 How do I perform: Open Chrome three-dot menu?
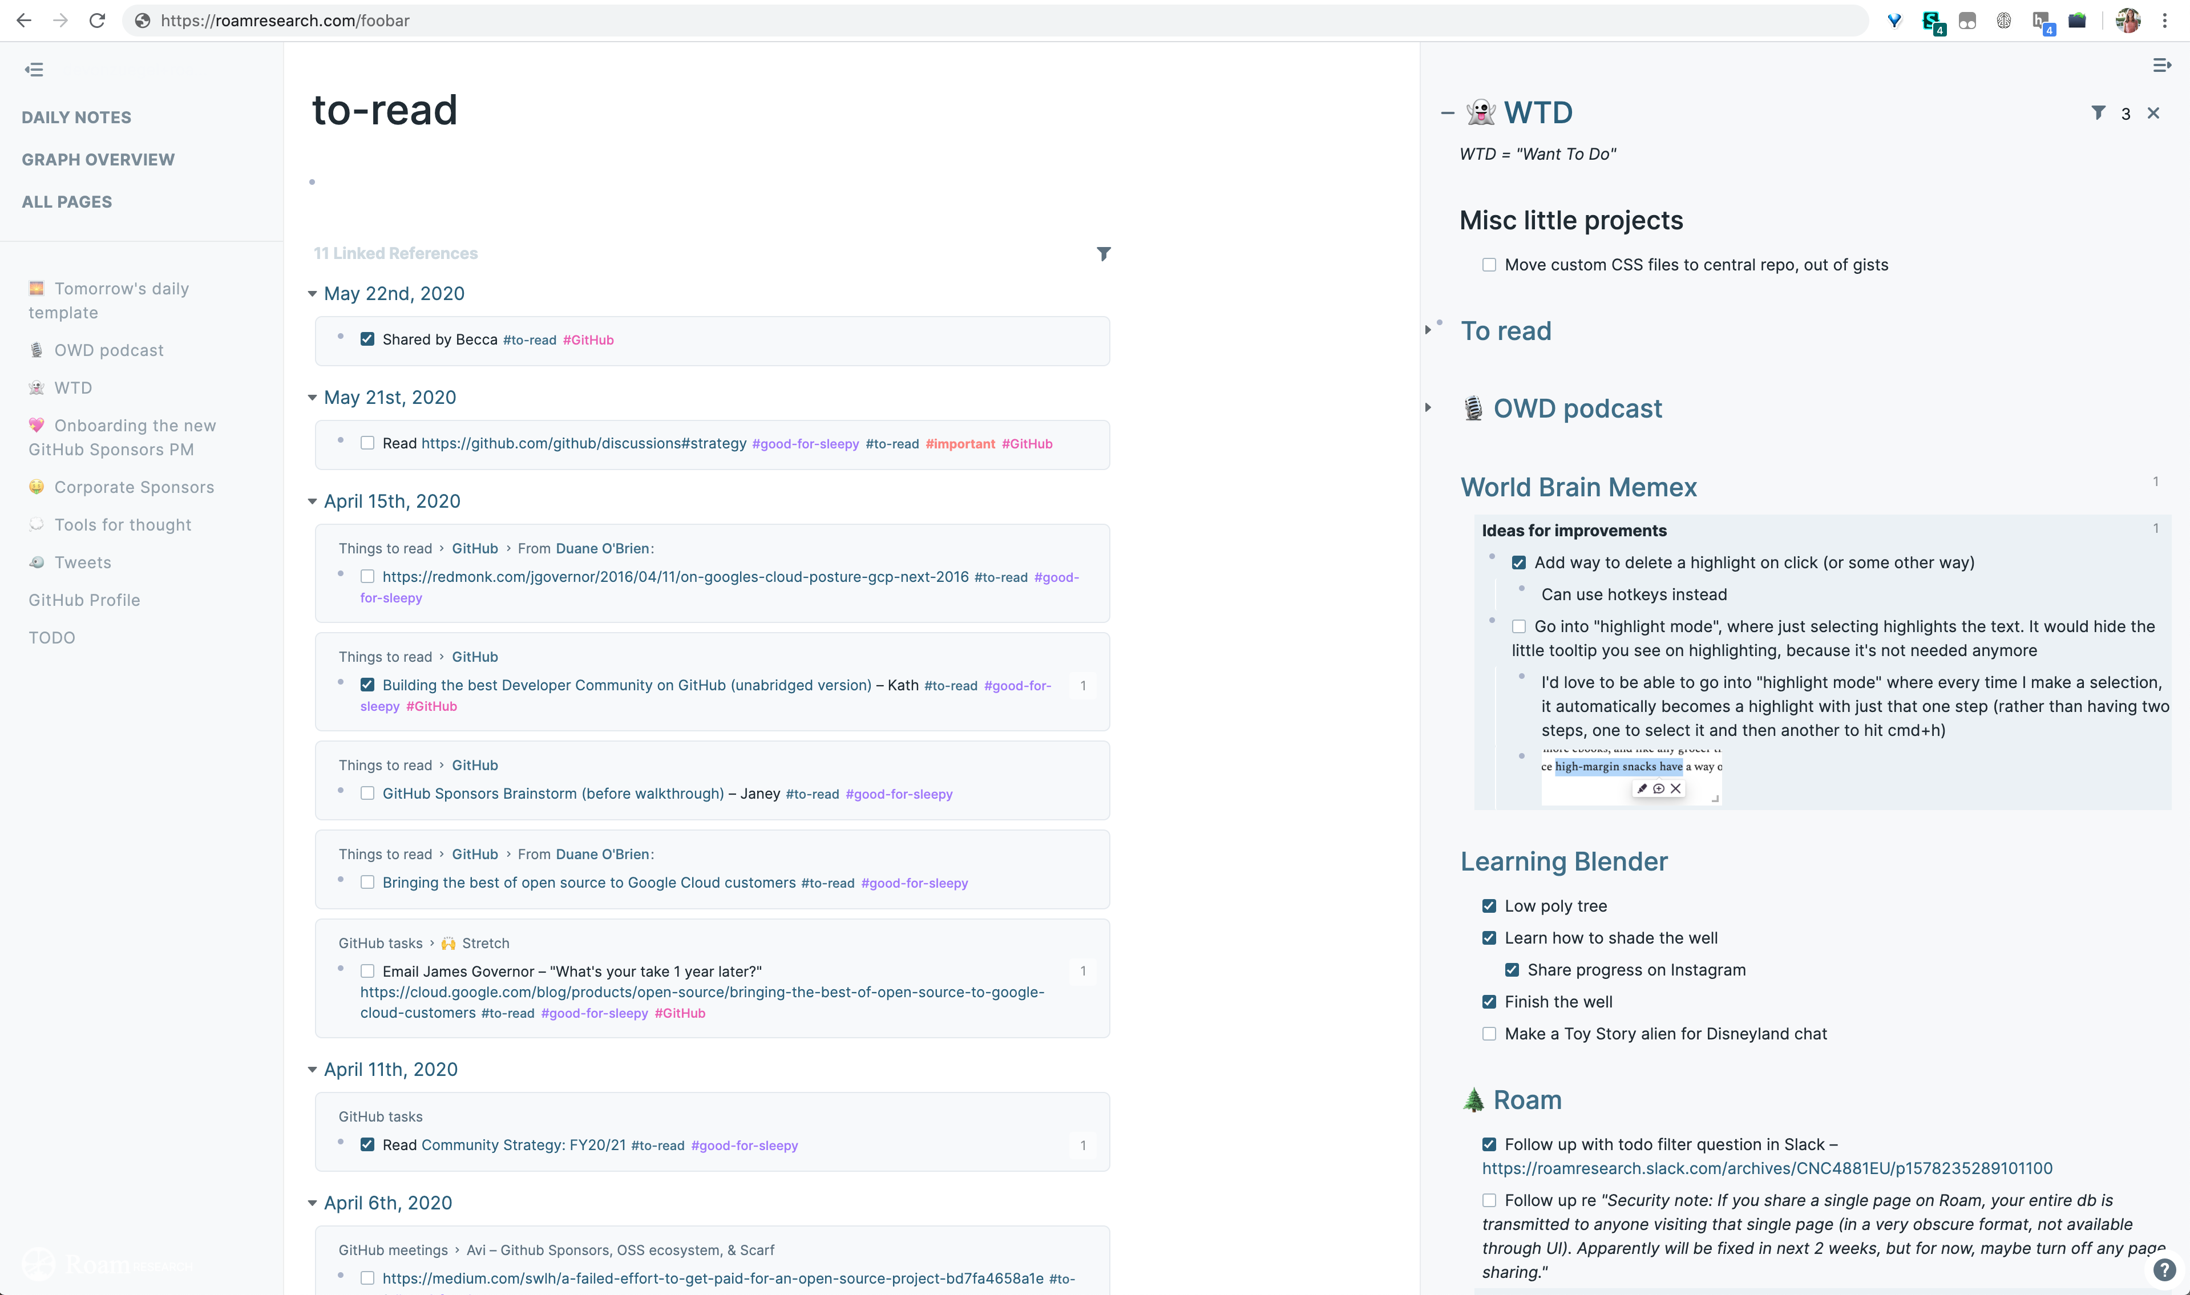[x=2165, y=20]
